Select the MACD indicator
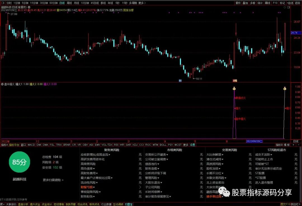This screenshot has width=302, height=206. 31,145
